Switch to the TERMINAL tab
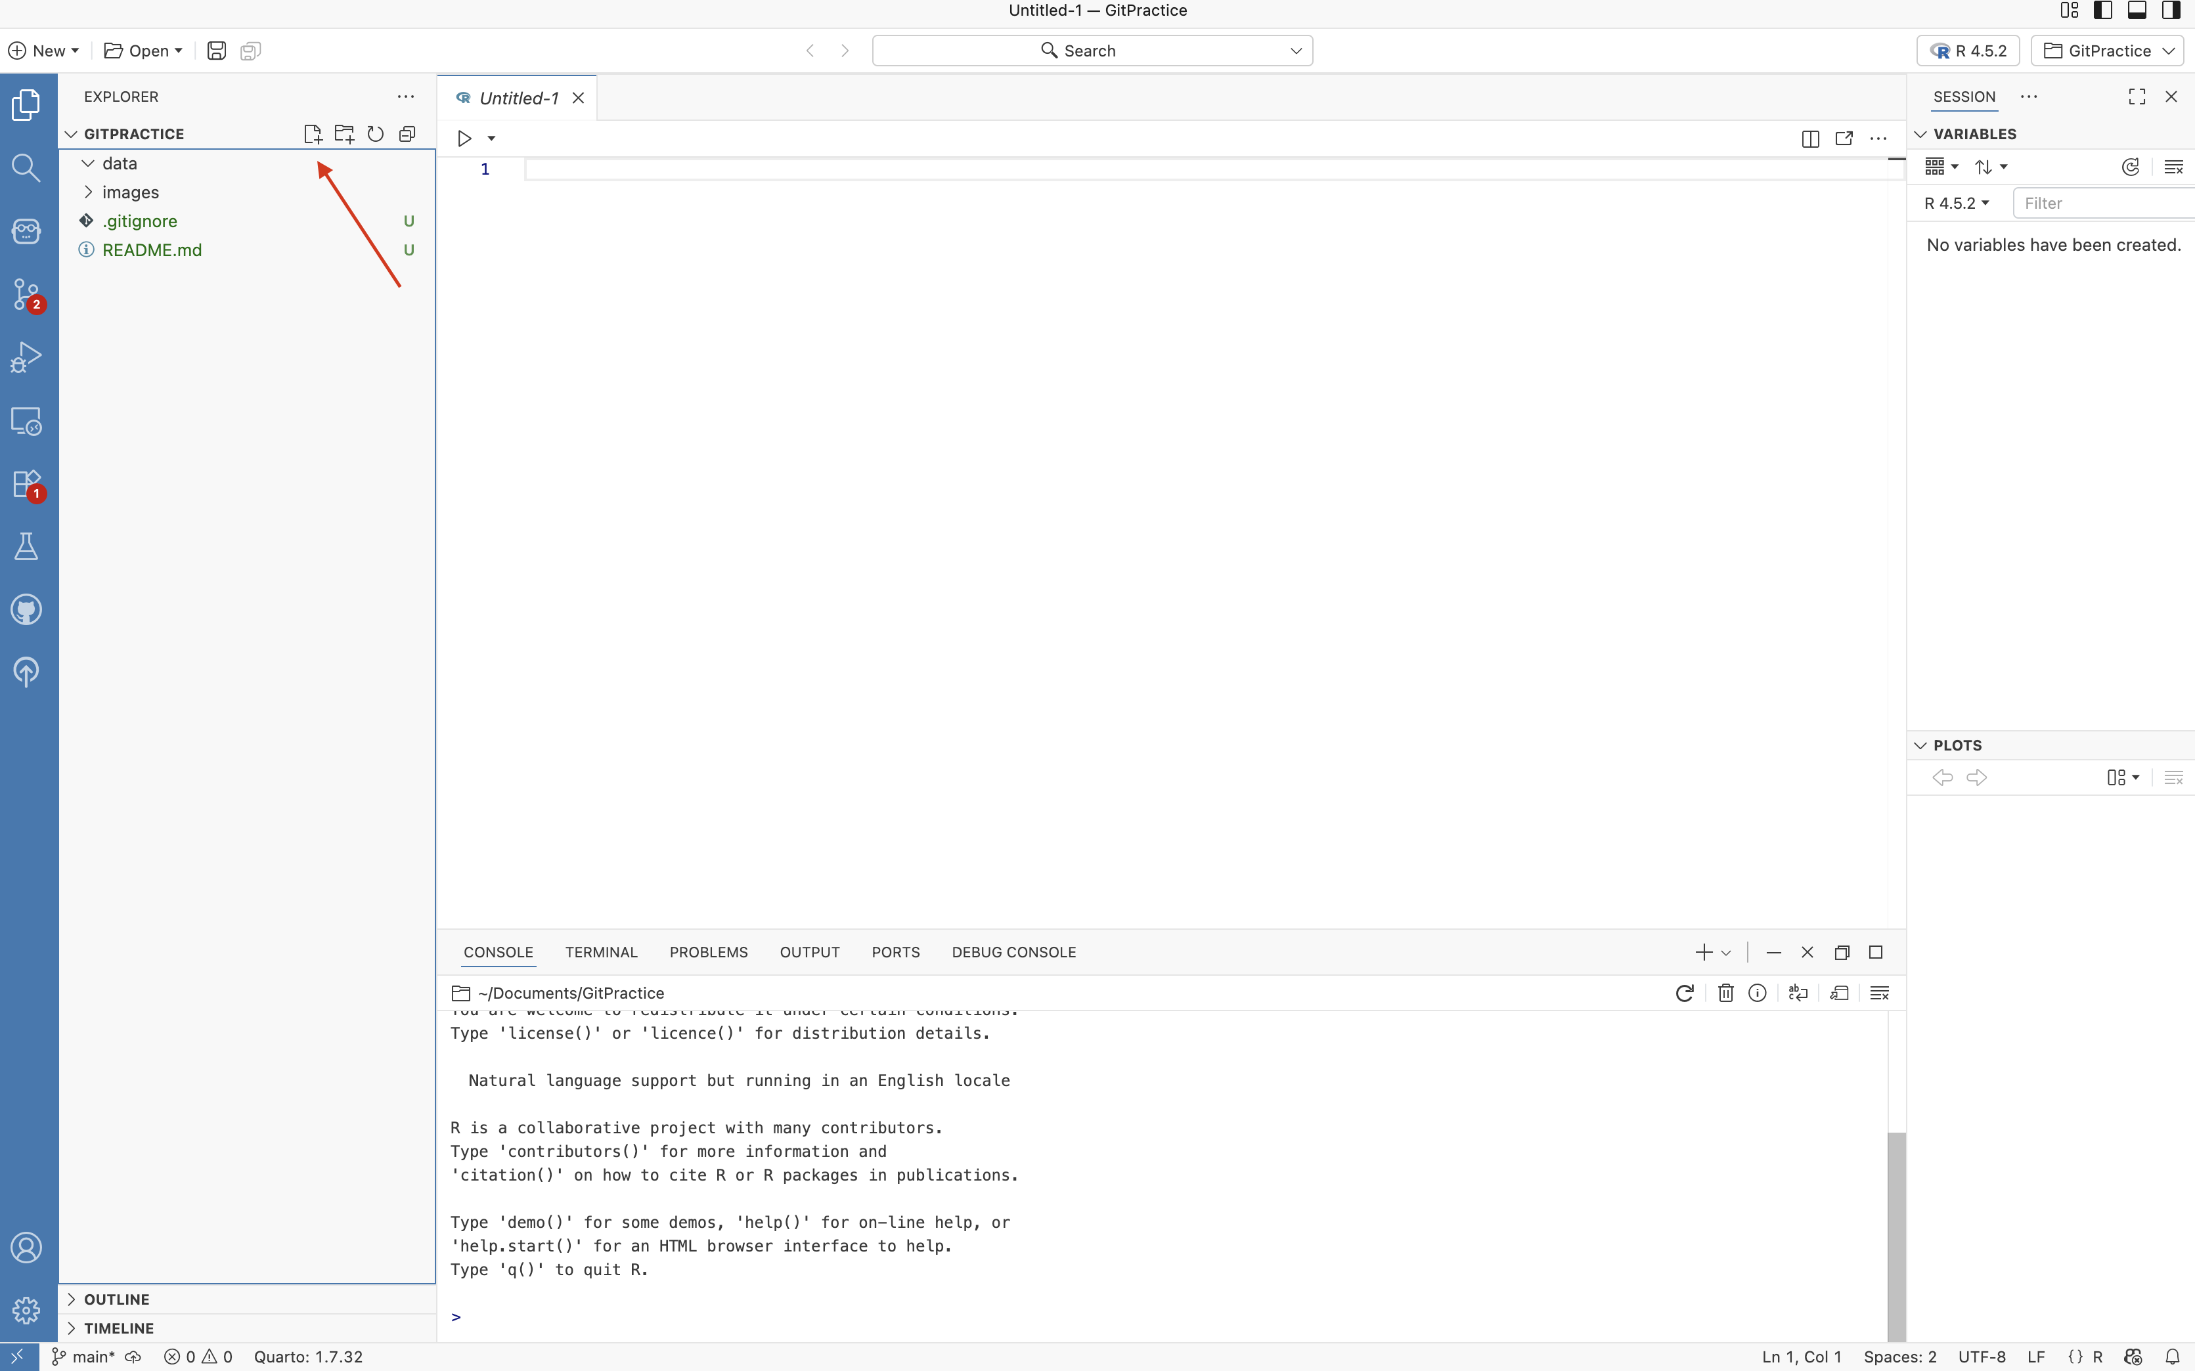The image size is (2195, 1371). pyautogui.click(x=600, y=952)
